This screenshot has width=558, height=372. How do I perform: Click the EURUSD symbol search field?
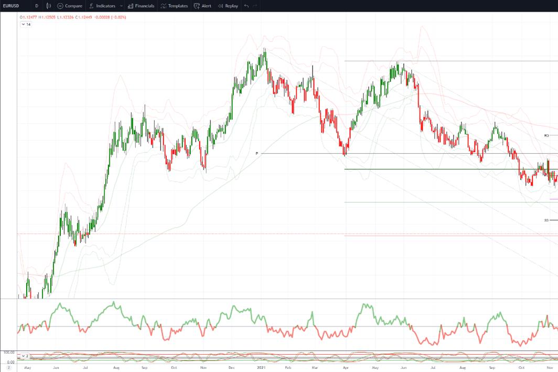point(11,6)
